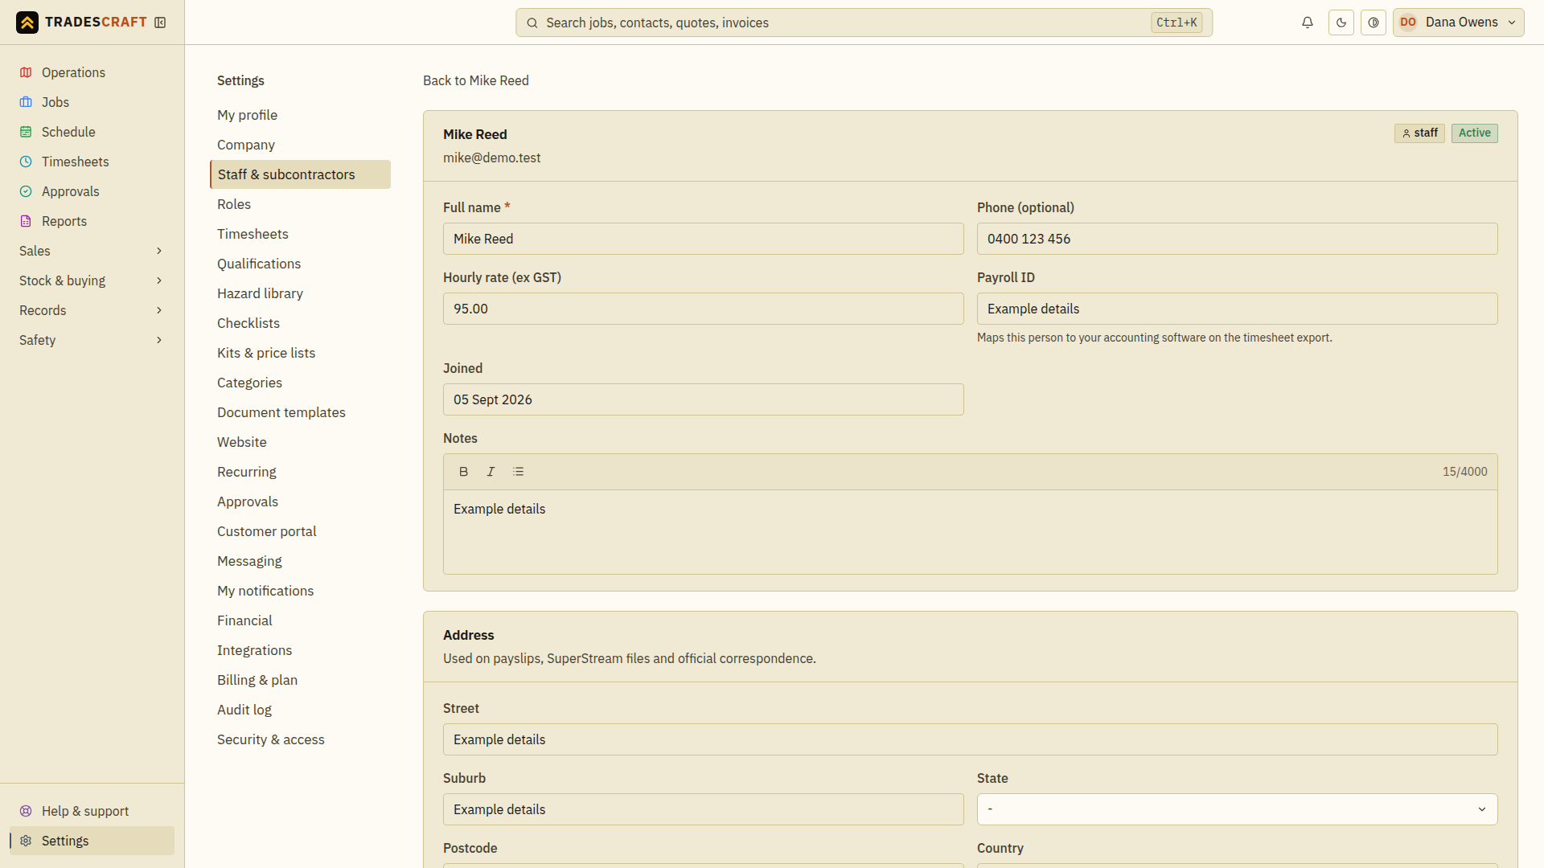This screenshot has width=1544, height=868.
Task: Open sidebar Timesheets page
Action: (x=92, y=162)
